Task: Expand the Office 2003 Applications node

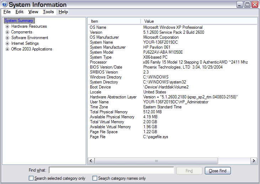Action: coord(7,49)
